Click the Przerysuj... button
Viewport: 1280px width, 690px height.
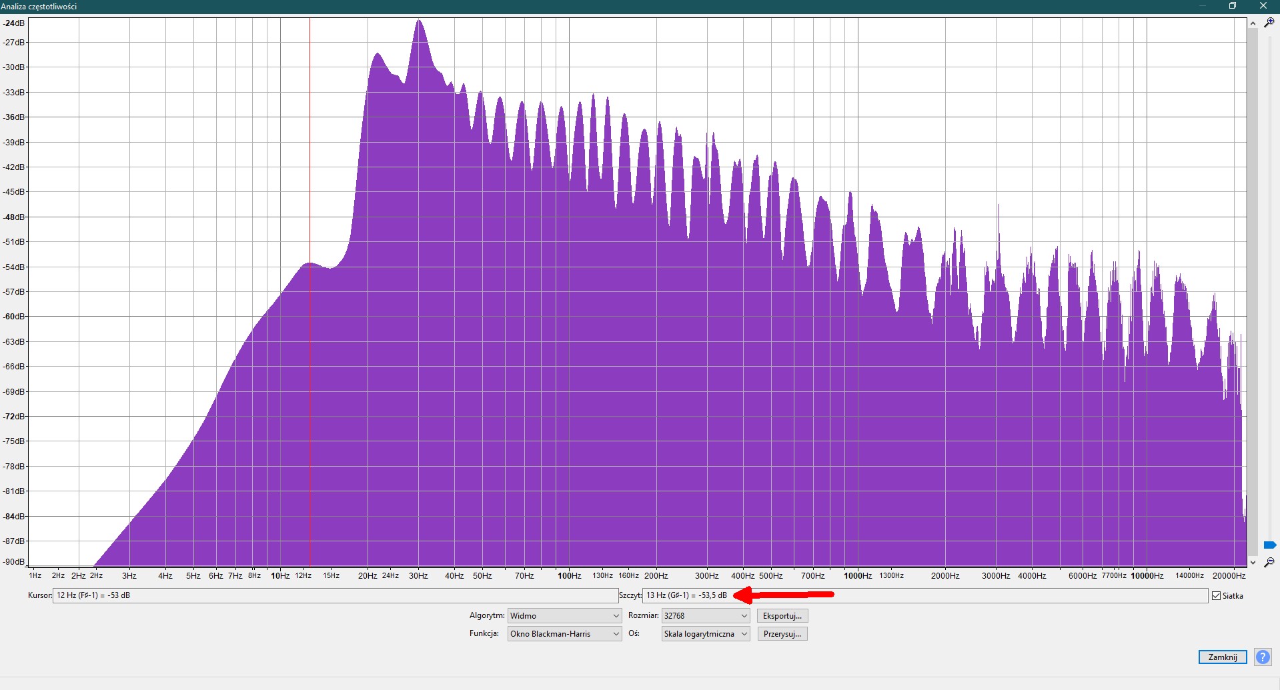click(782, 634)
